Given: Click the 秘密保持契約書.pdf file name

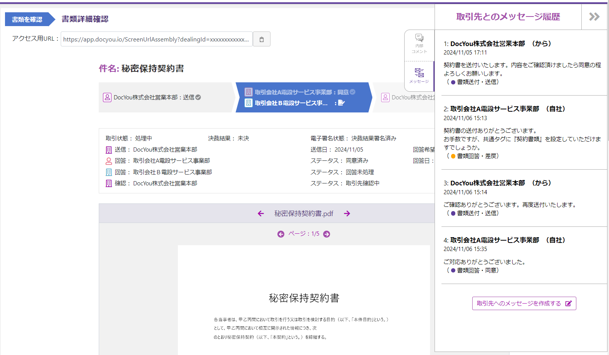Looking at the screenshot, I should [304, 214].
